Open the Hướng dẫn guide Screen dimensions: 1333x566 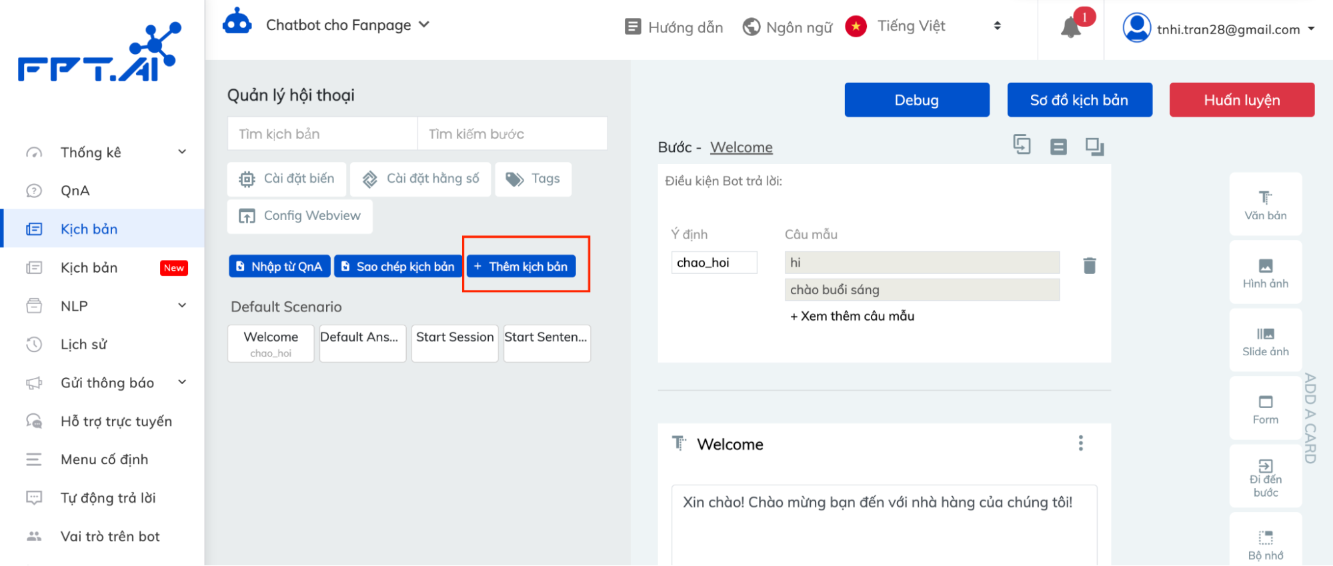[x=674, y=27]
